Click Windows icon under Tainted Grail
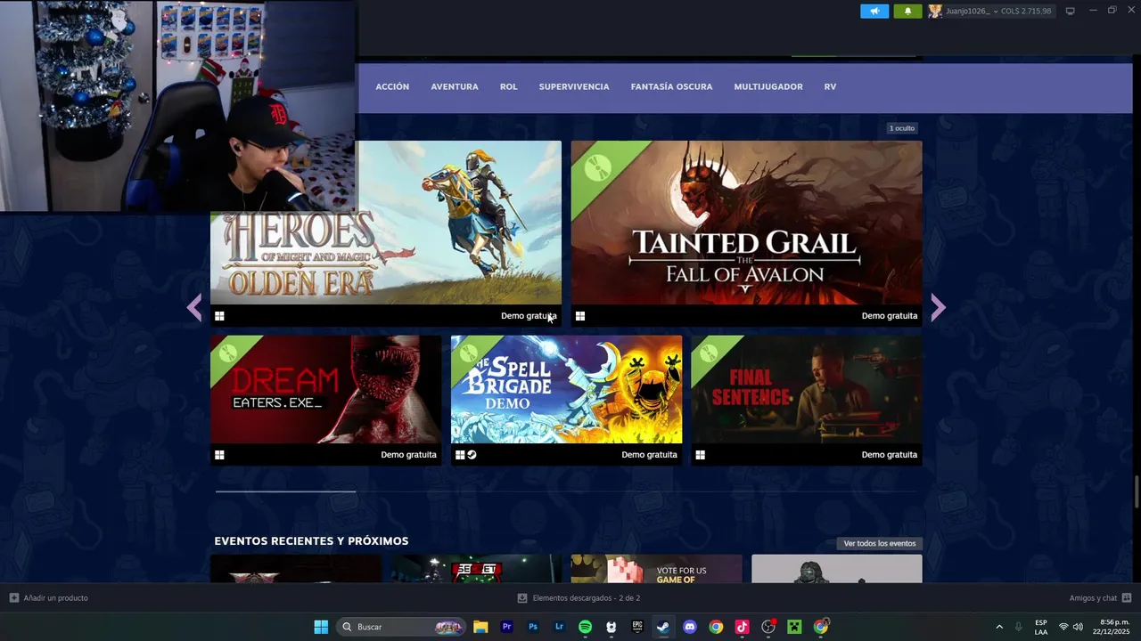Screen dimensions: 1141x641 580,316
